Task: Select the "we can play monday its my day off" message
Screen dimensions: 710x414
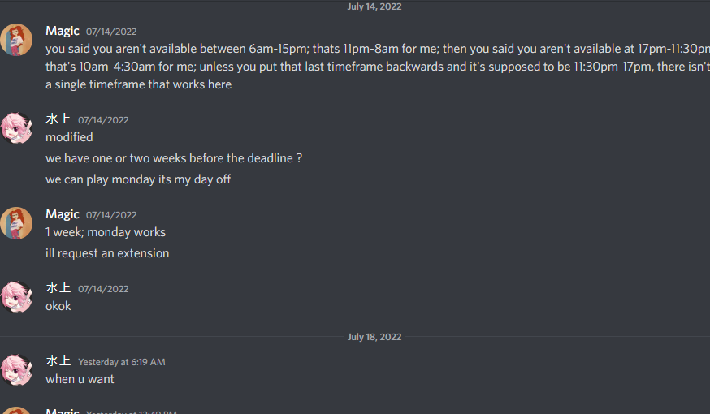Action: (138, 179)
